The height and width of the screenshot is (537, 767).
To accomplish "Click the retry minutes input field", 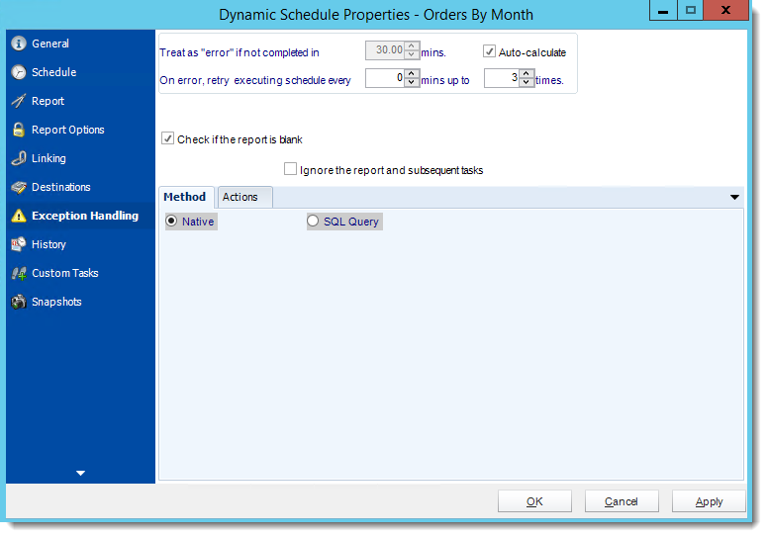I will 385,78.
